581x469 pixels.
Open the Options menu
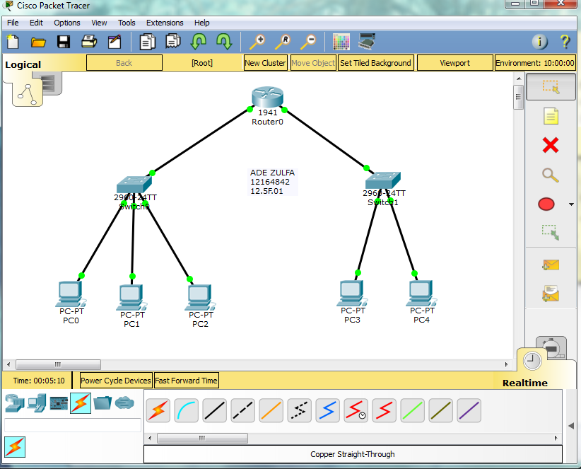pyautogui.click(x=67, y=23)
